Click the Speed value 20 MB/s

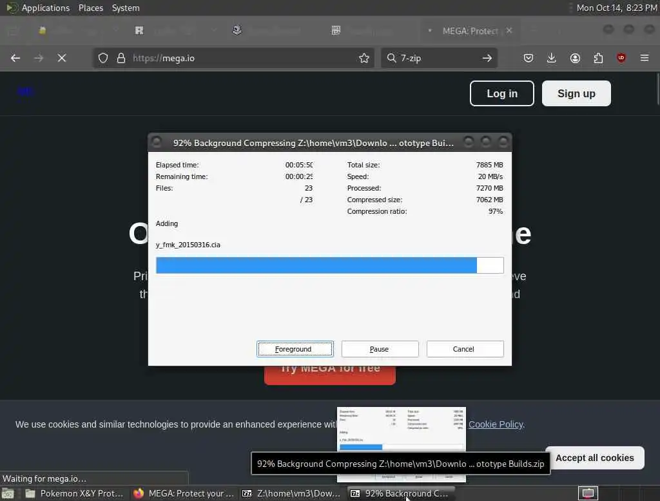490,176
